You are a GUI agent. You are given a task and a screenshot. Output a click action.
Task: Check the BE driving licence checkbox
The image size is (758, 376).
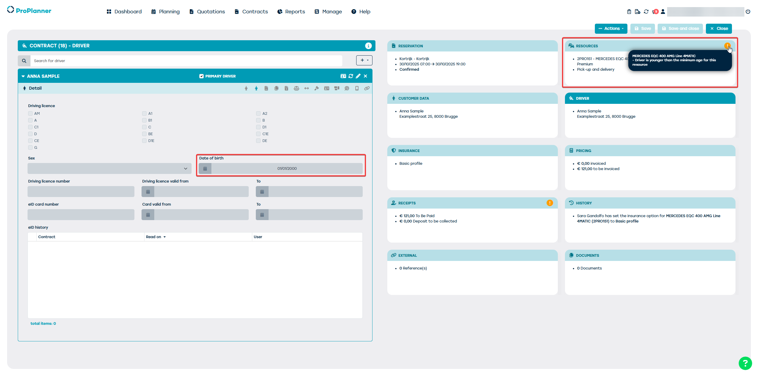pyautogui.click(x=144, y=134)
